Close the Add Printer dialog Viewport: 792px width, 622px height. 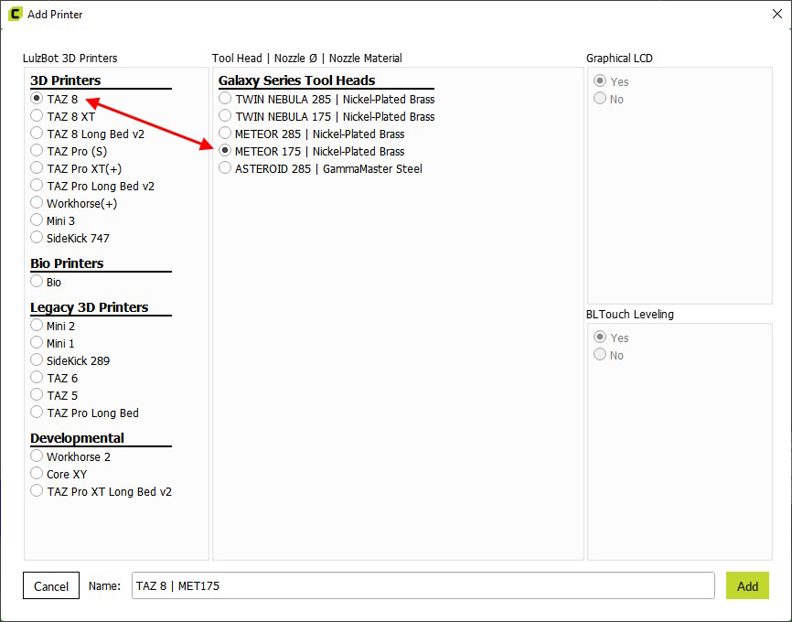[x=777, y=14]
